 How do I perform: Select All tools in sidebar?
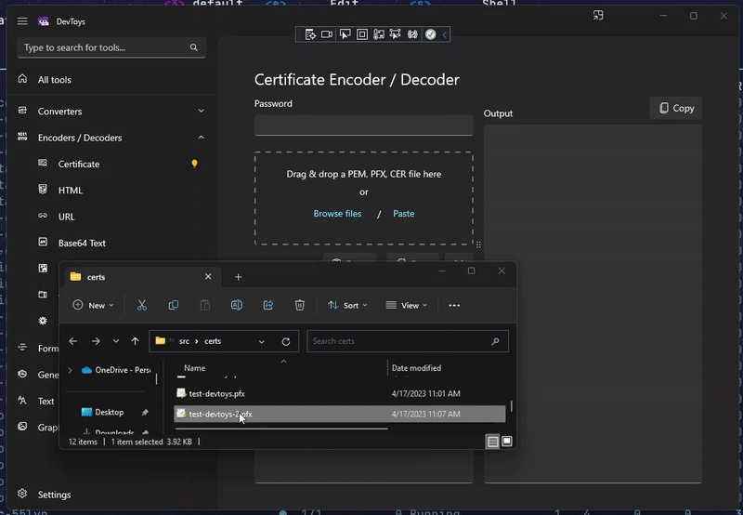coord(111,80)
